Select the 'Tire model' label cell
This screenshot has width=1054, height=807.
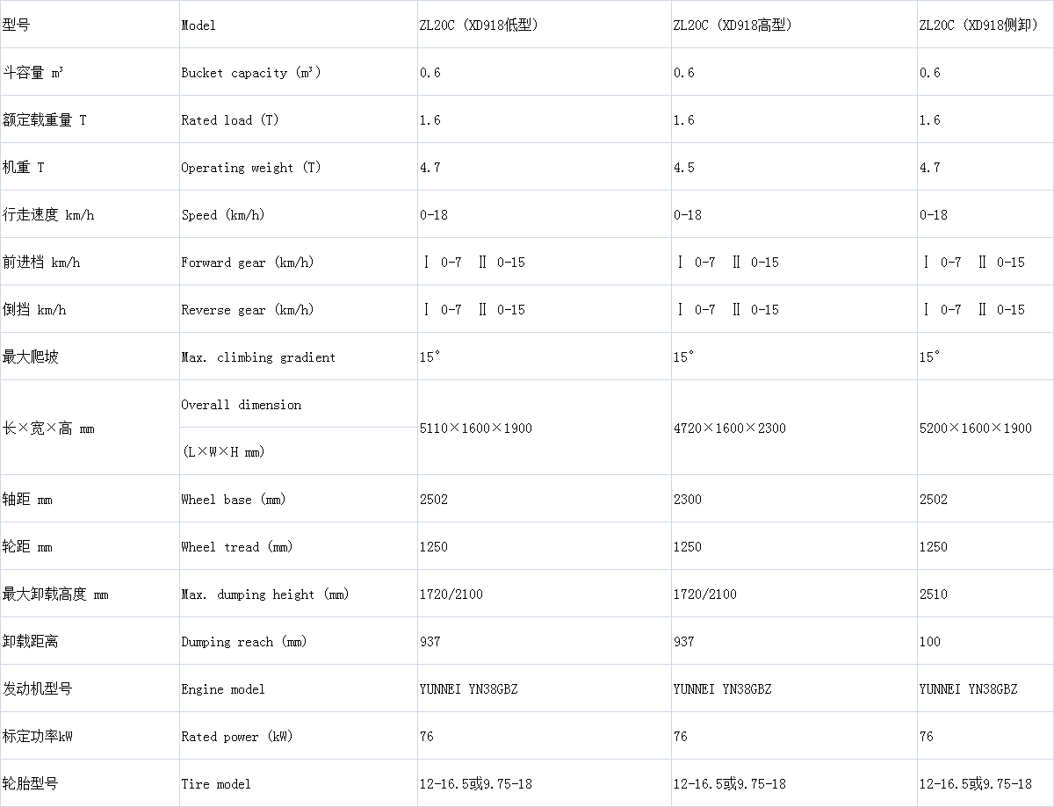[216, 784]
